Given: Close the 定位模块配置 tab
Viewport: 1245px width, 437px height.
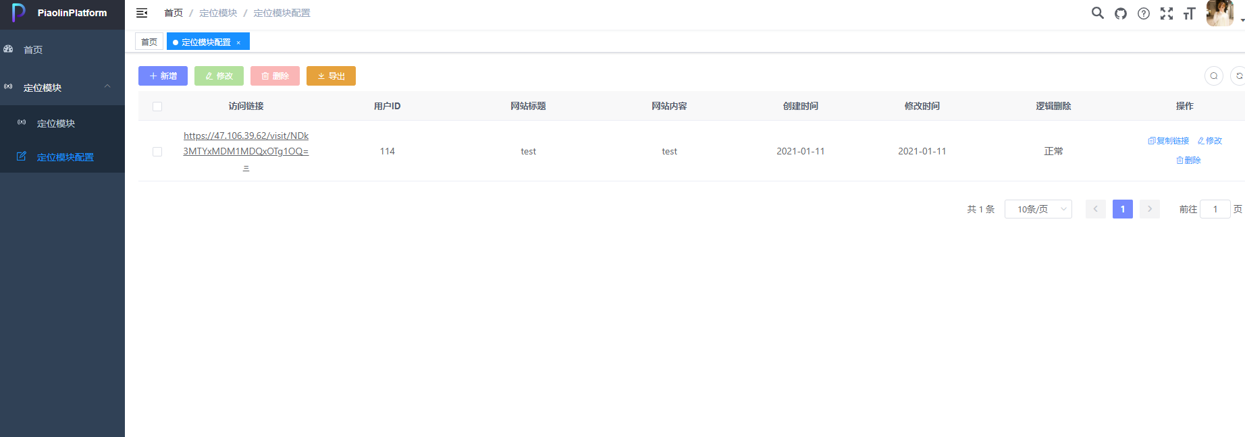Looking at the screenshot, I should coord(238,42).
